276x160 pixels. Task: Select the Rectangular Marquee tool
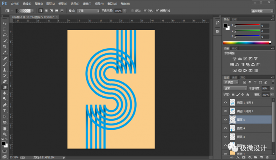[5, 29]
